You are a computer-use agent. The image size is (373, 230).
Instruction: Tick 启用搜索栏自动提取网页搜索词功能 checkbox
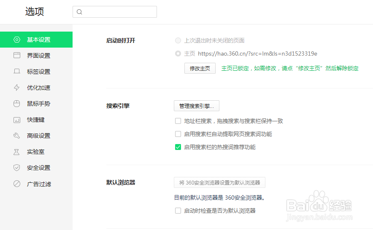(178, 134)
